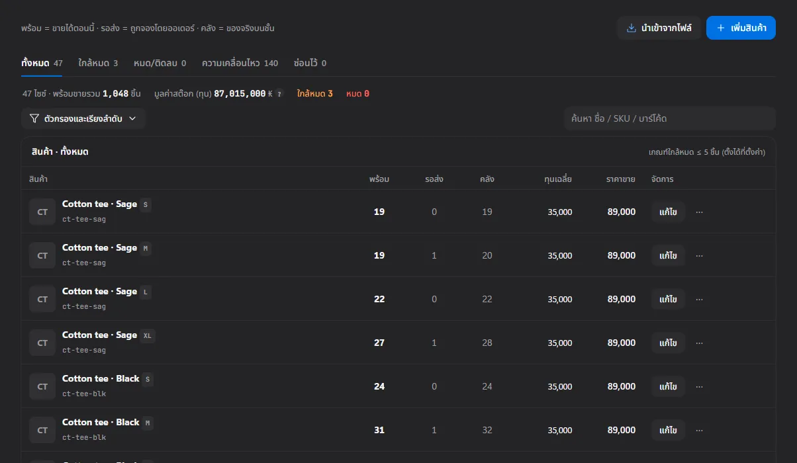
Task: Click the low stock threshold note เกณฑ์ใกล้หมด ≤ 5 ชิ้น
Action: [707, 153]
